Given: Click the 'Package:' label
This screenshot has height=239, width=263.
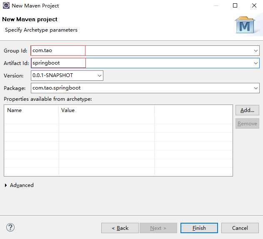Looking at the screenshot, I should (x=15, y=88).
